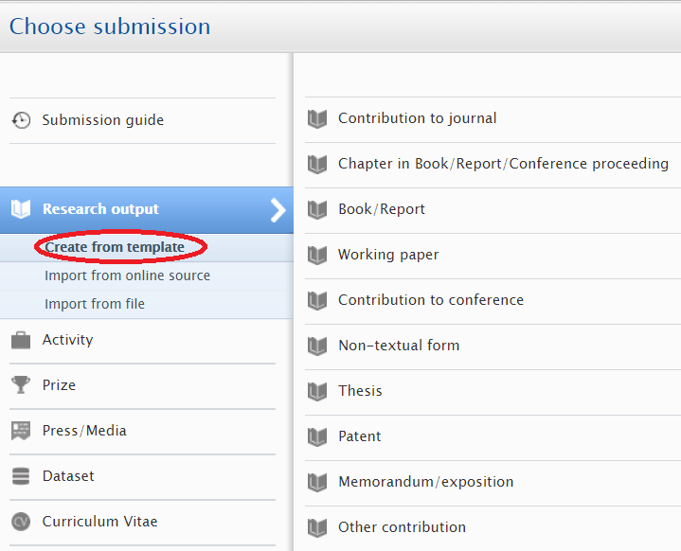Viewport: 681px width, 551px height.
Task: Pick the Book/Report template
Action: (382, 209)
